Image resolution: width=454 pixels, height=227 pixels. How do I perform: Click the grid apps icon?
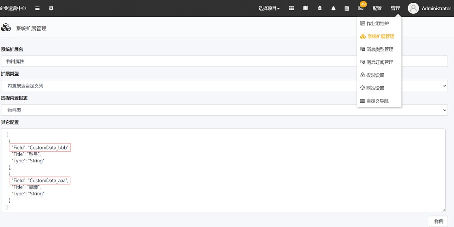291,8
